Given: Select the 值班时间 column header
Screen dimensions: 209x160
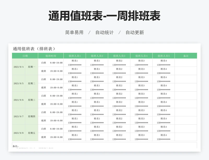Looking at the screenshot, I should pyautogui.click(x=51, y=56).
